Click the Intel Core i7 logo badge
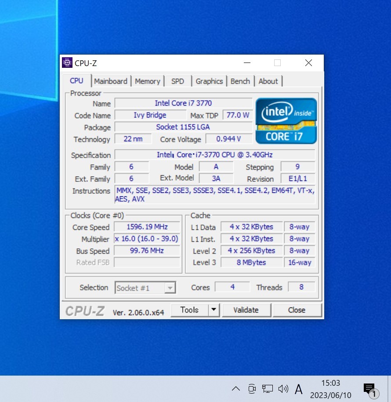This screenshot has height=402, width=391. coord(286,121)
